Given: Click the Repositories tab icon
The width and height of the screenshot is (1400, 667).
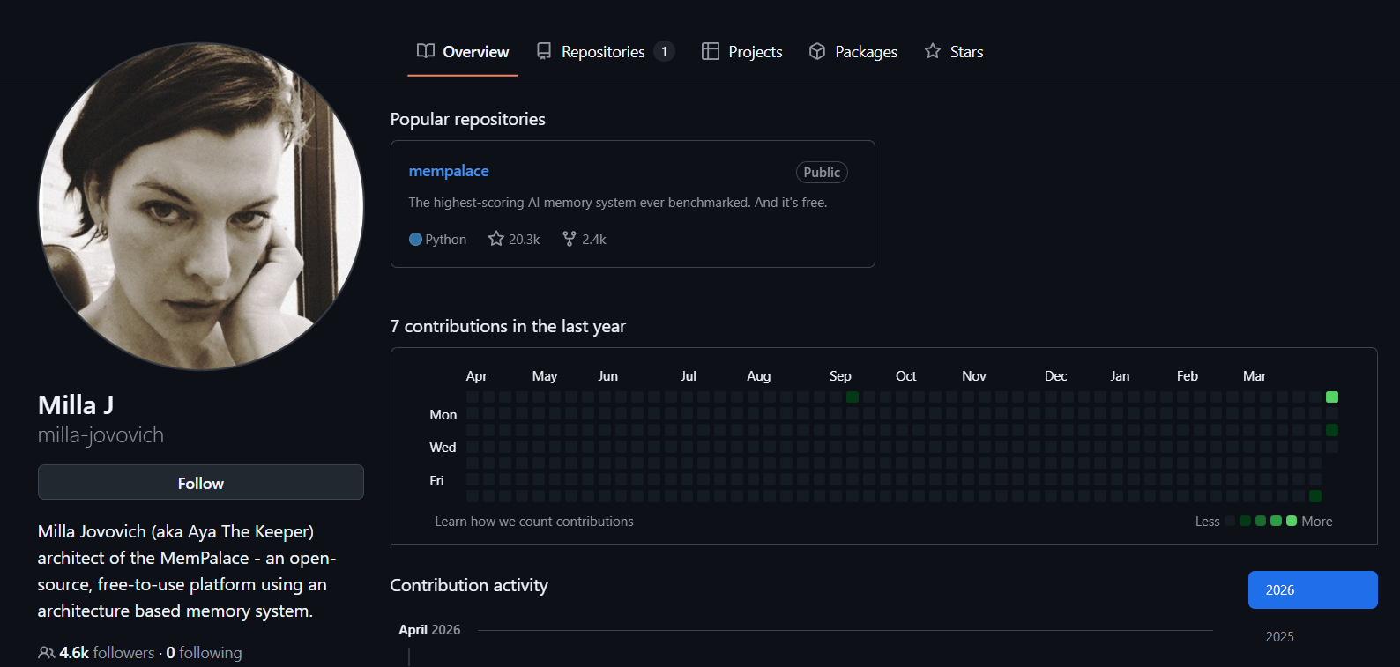Looking at the screenshot, I should (544, 51).
